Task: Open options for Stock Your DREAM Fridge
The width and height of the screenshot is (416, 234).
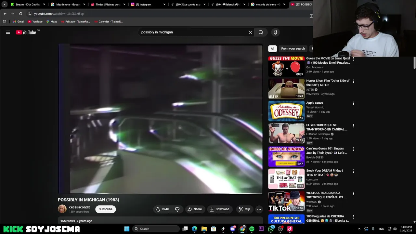Action: click(354, 171)
